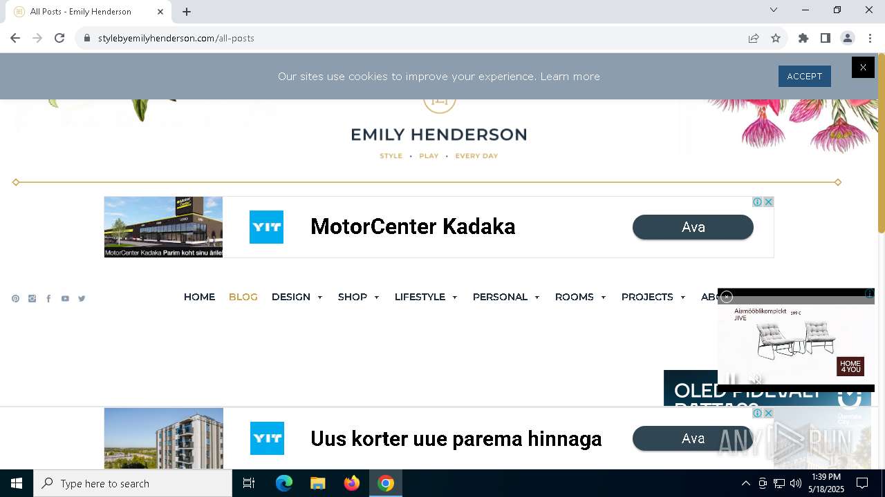Click the taskbar search box
This screenshot has height=497, width=885.
(x=133, y=483)
